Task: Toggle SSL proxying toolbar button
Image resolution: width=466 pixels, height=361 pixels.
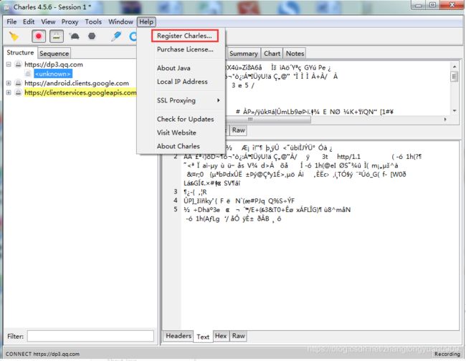Action: 56,37
